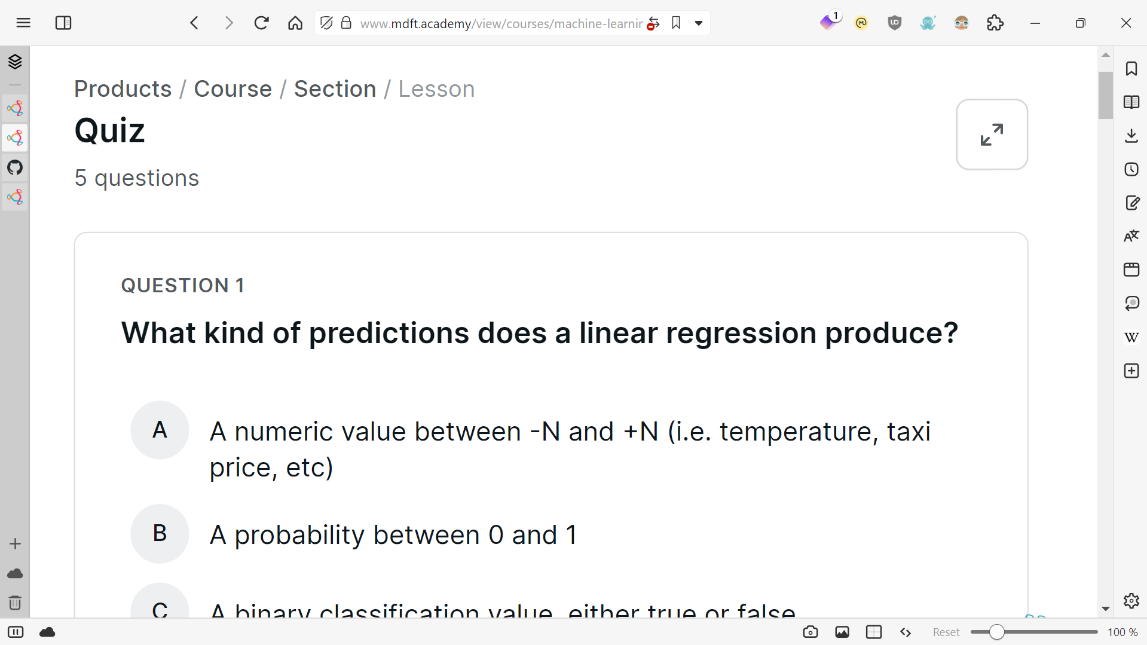Open the Translate panel
This screenshot has width=1147, height=645.
click(x=1131, y=236)
